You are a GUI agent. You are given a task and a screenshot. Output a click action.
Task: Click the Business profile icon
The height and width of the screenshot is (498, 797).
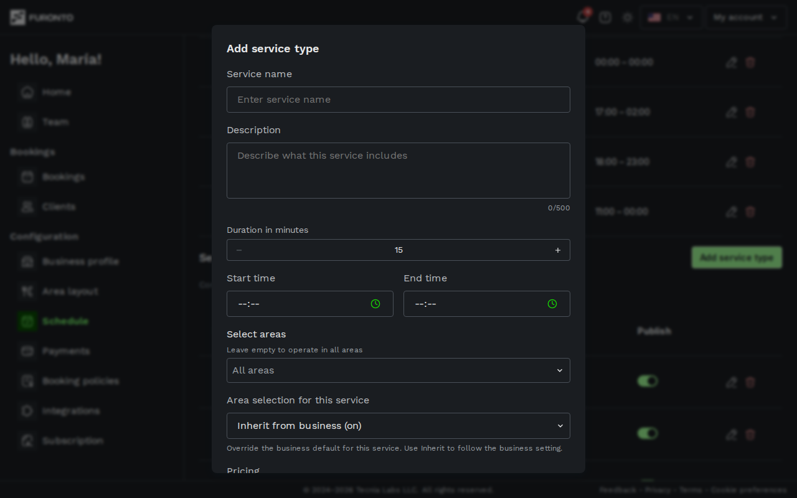coord(27,261)
